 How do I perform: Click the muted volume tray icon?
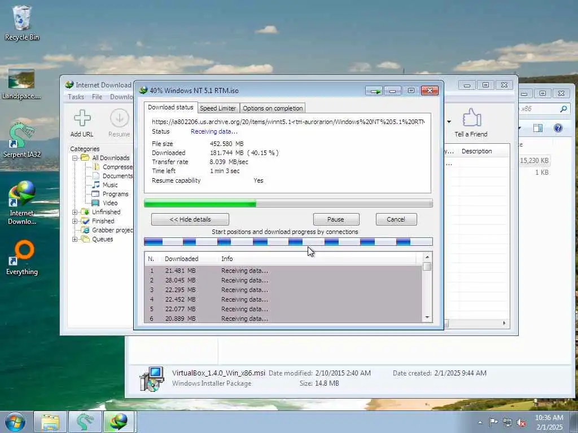coord(521,422)
